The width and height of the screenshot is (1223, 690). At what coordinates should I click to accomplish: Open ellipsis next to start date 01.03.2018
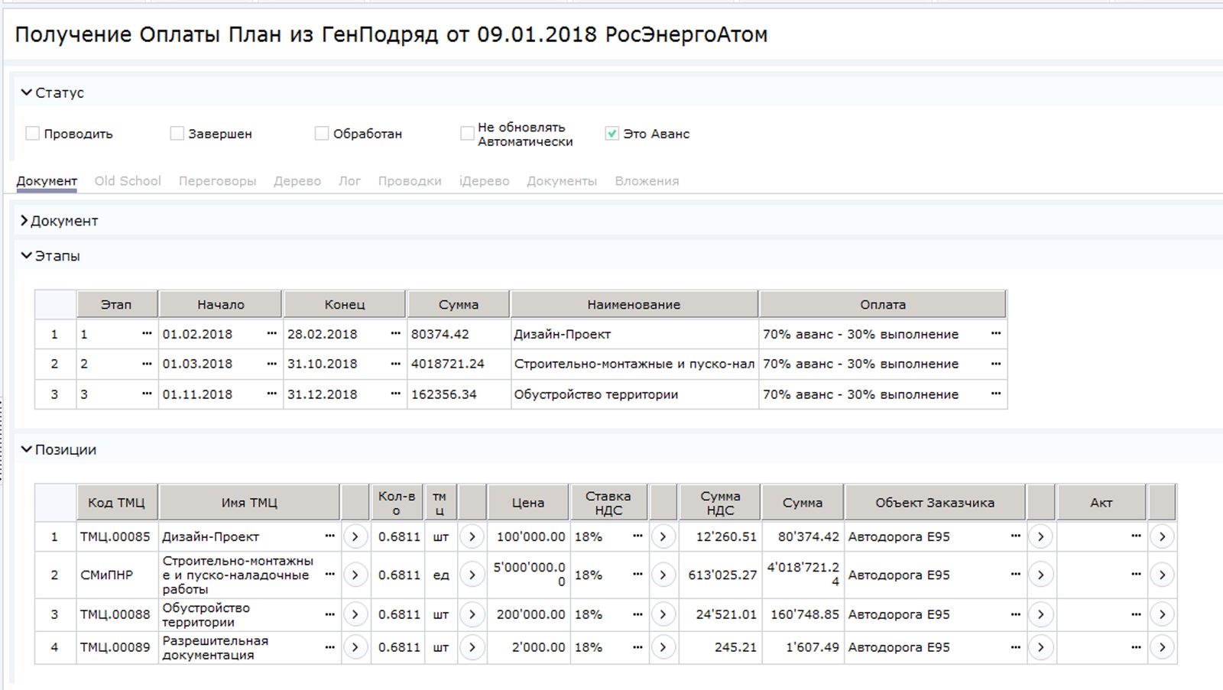point(271,364)
